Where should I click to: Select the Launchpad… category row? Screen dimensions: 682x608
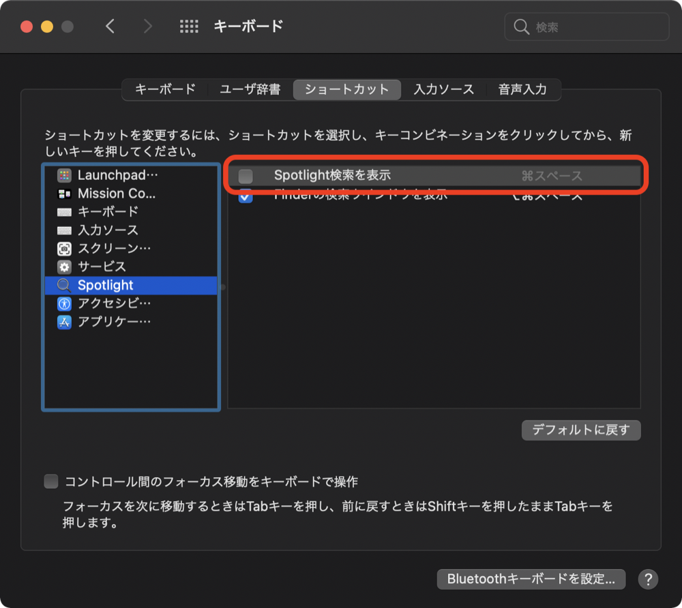coord(131,175)
